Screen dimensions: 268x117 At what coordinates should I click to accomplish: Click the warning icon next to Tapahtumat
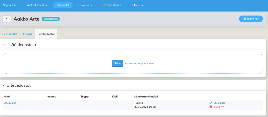[x=104, y=5]
